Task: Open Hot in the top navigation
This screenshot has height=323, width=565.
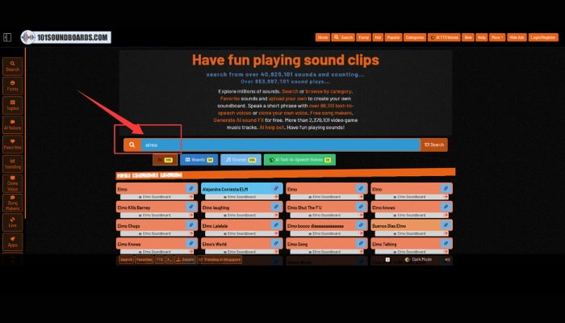Action: (378, 37)
